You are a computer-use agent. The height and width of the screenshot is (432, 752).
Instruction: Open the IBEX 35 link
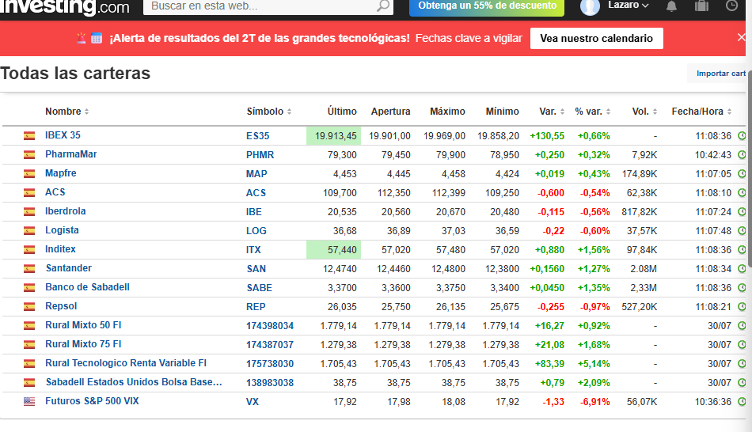pyautogui.click(x=63, y=135)
